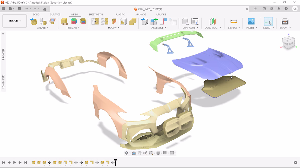Screen dimensions: 300x168
Task: Activate the window Select tool icon
Action: [268, 21]
